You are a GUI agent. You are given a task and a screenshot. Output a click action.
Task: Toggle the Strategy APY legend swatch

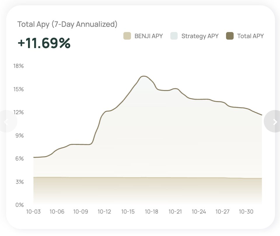174,36
